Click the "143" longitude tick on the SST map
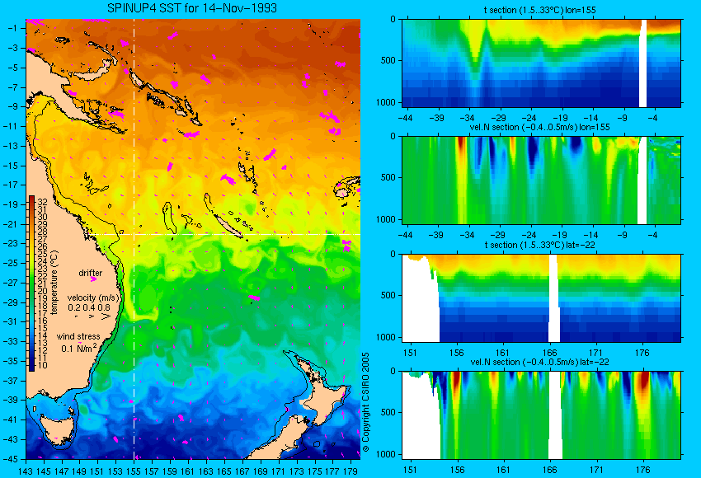701x478 pixels. [x=26, y=471]
